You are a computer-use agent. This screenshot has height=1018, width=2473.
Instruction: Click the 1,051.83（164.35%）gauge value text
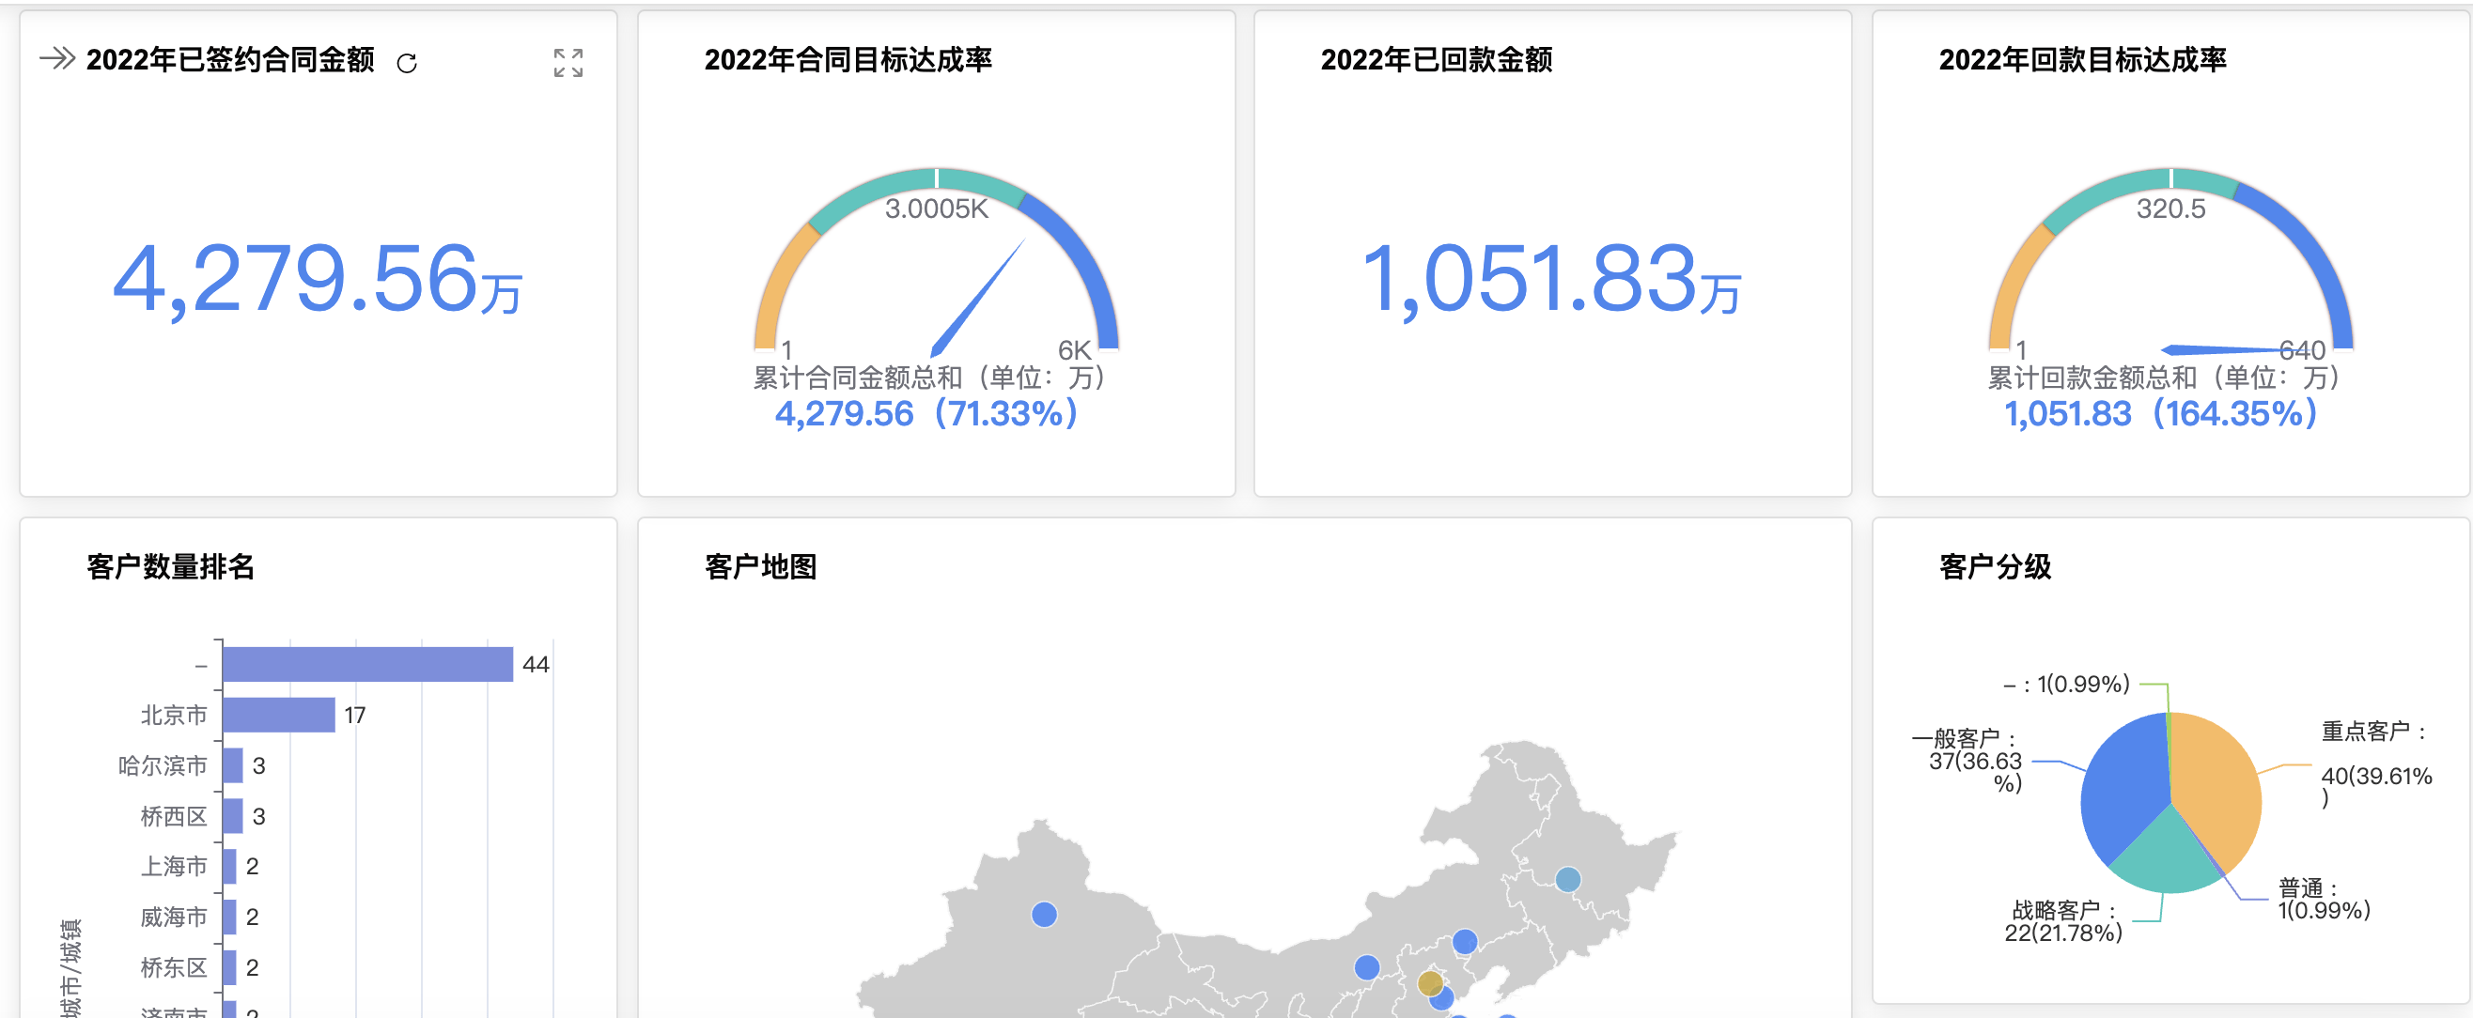coord(2160,414)
